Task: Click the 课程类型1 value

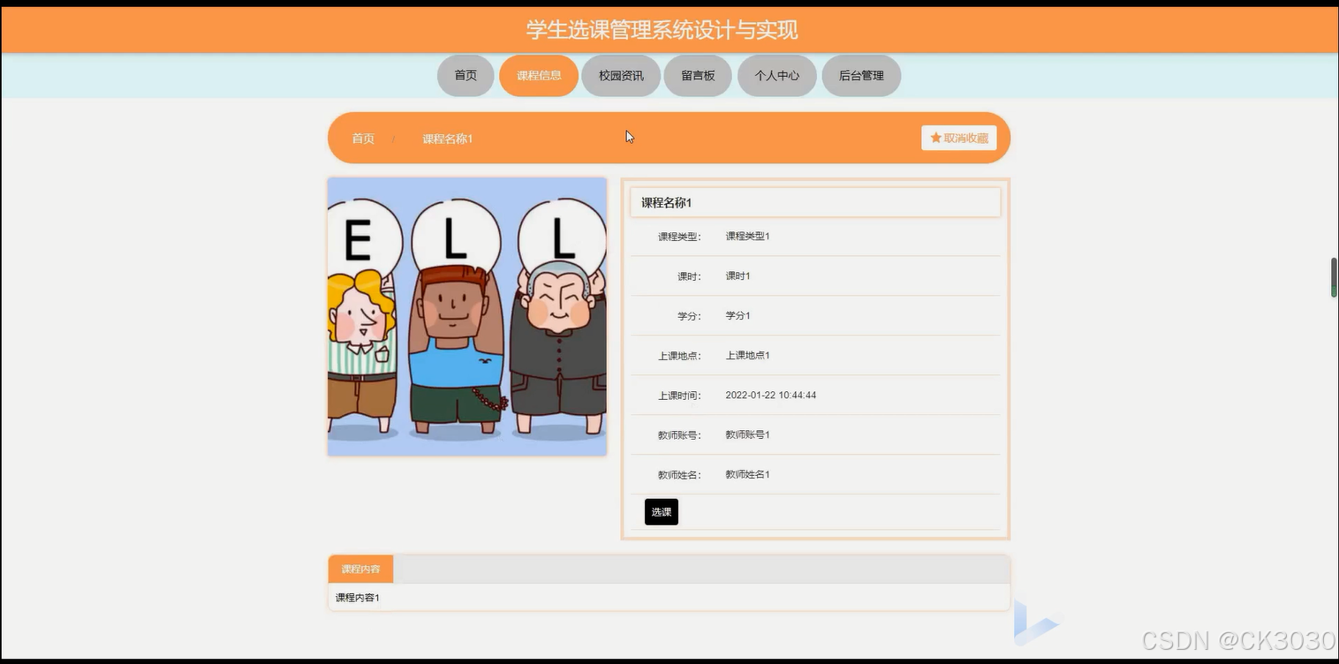Action: [748, 236]
